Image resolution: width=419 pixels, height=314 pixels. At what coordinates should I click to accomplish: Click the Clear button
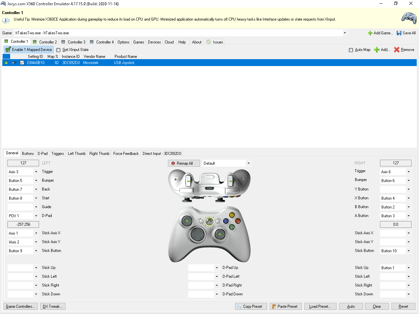click(x=377, y=306)
